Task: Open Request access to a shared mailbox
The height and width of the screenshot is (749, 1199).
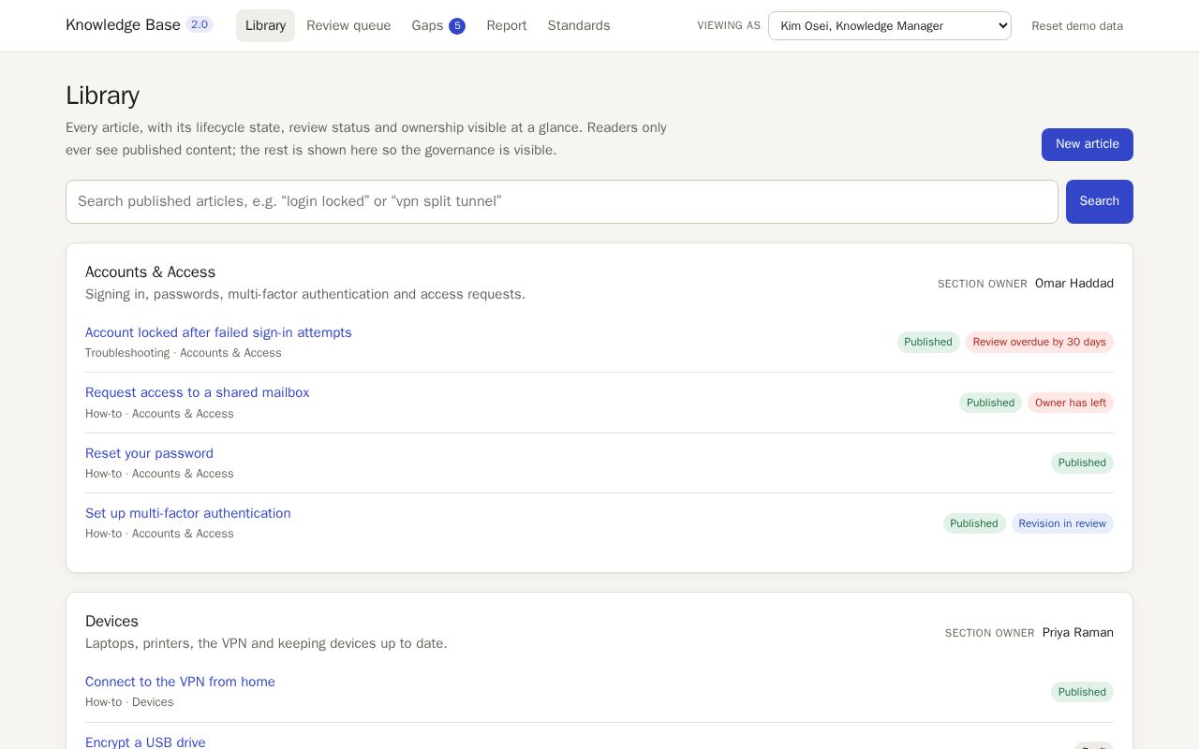Action: click(197, 392)
